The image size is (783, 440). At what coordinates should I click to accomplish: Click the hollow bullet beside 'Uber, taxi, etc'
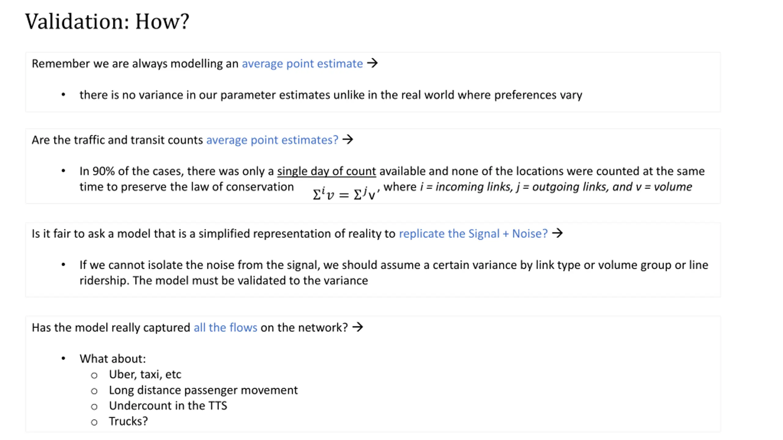(94, 375)
